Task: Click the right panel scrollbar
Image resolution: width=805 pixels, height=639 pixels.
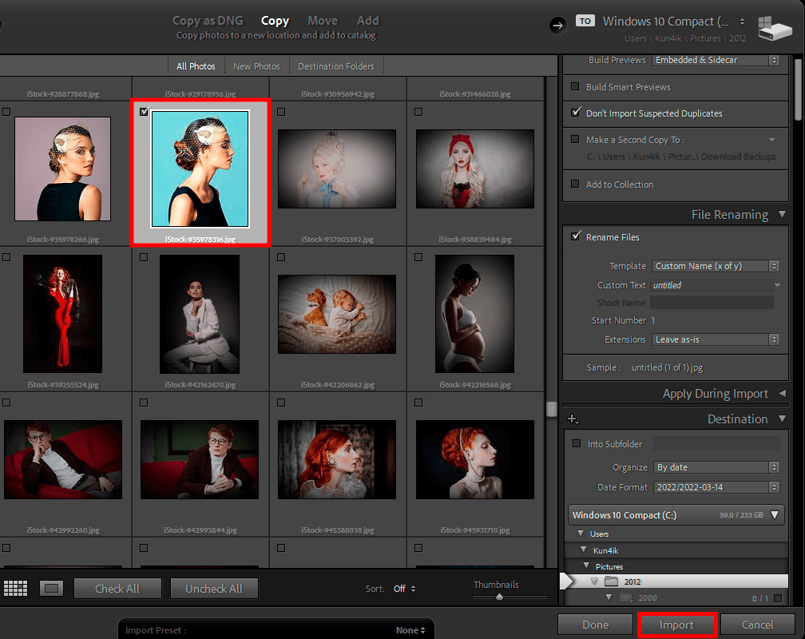Action: coord(799,90)
